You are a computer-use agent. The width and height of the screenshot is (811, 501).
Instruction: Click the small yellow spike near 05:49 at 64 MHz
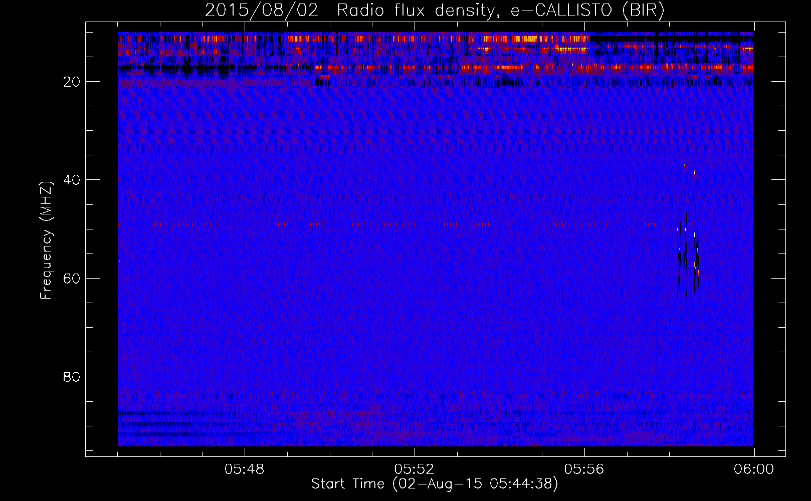click(289, 299)
